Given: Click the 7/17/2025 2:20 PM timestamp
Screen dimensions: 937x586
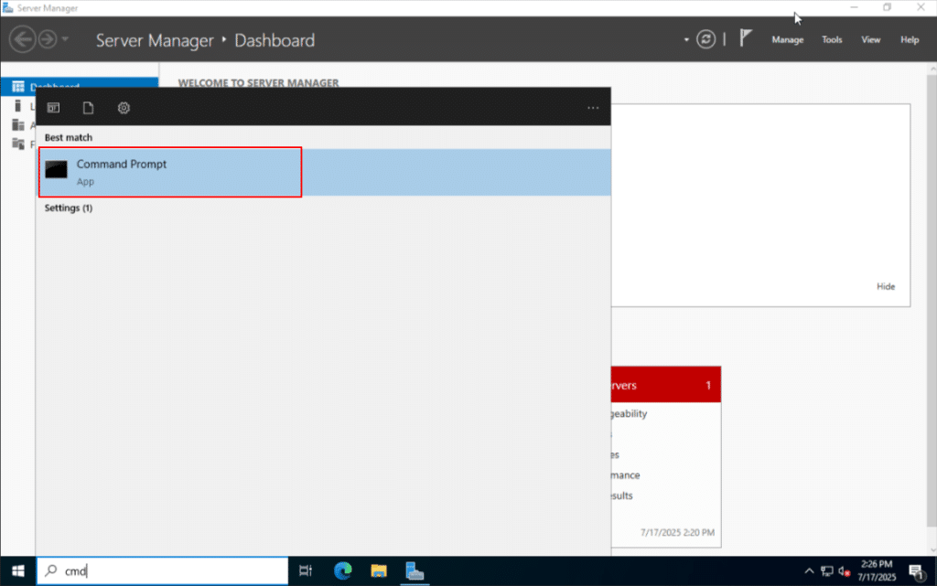Looking at the screenshot, I should pyautogui.click(x=677, y=532).
